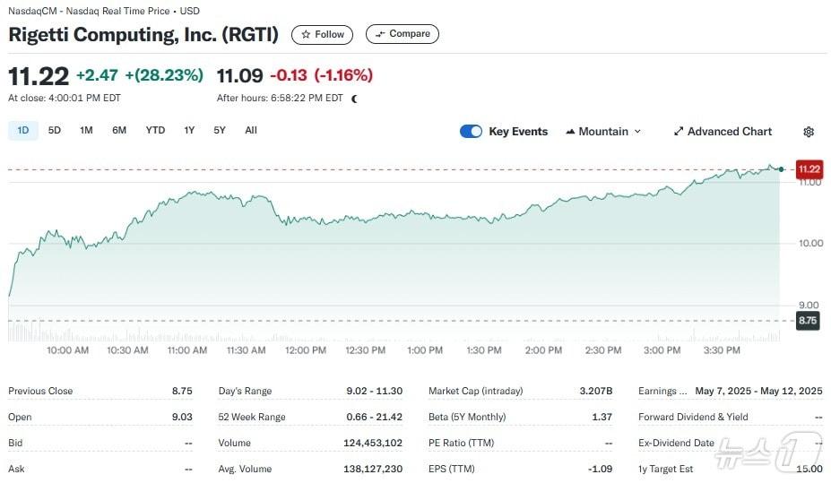Click the Compare arrows icon
831x483 pixels.
(x=380, y=35)
